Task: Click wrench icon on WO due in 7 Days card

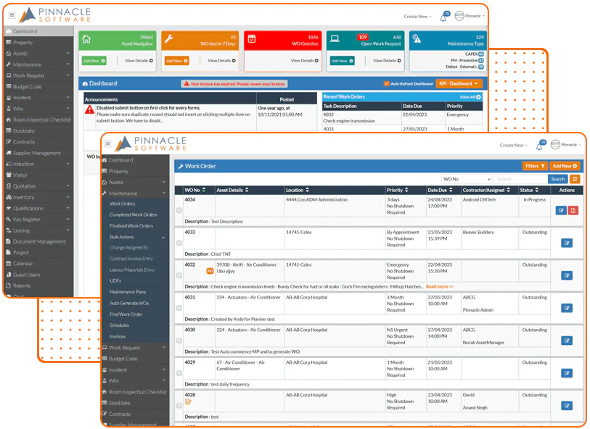Action: click(169, 38)
